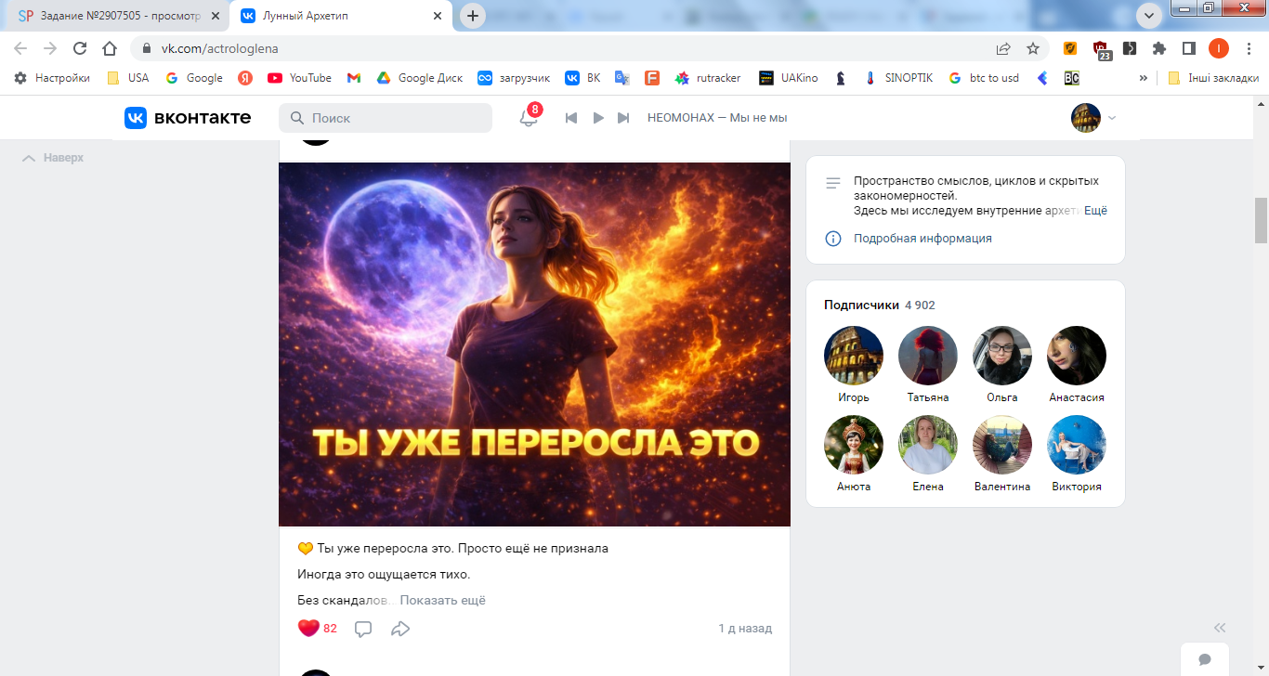
Task: Open subscriber Татьяна's avatar
Action: pos(928,356)
